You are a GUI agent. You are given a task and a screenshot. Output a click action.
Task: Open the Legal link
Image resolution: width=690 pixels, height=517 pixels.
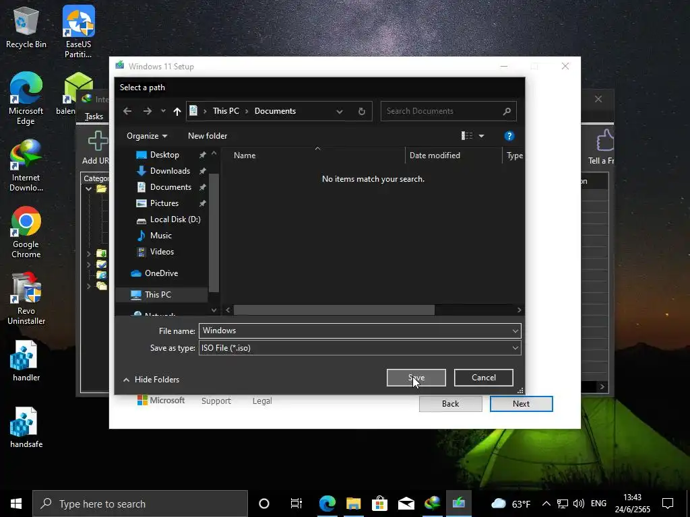[x=262, y=401]
